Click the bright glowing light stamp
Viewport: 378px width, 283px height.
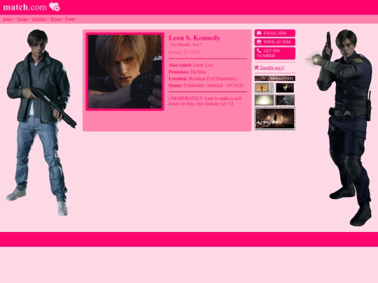[x=265, y=100]
